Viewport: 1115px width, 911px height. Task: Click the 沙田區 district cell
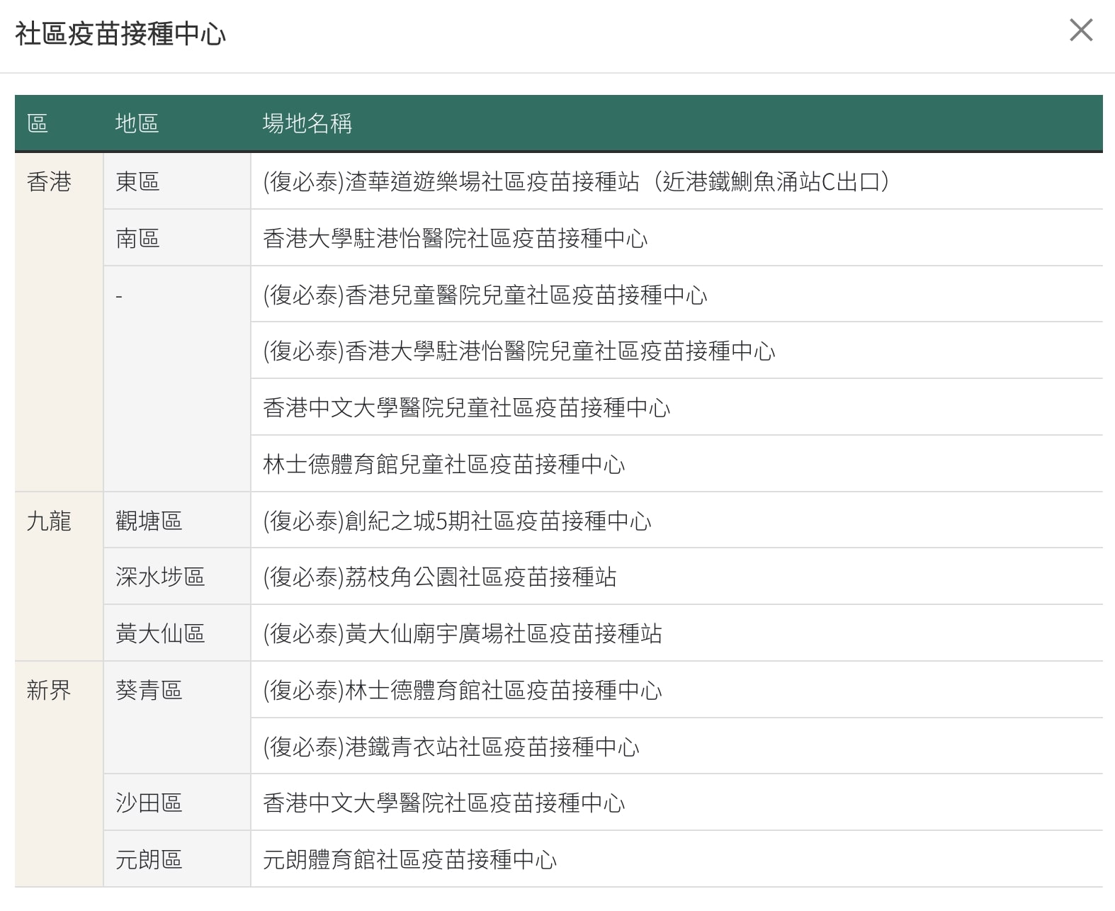point(177,803)
